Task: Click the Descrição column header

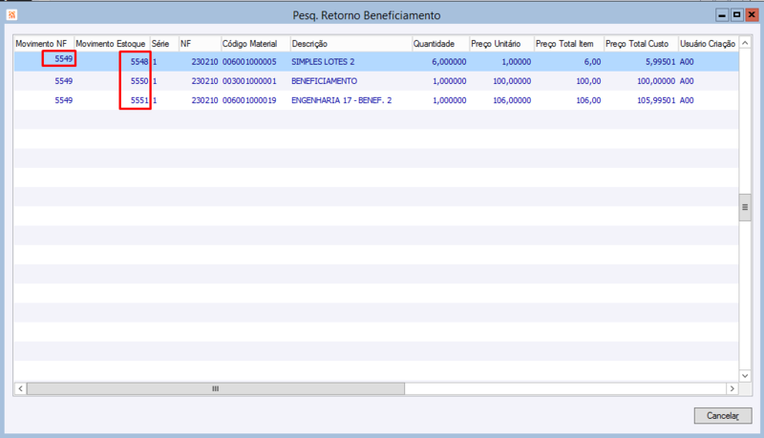Action: (x=350, y=44)
